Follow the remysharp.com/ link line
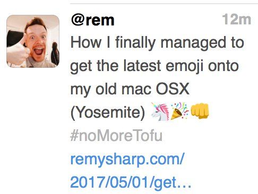This screenshot has width=258, height=194. tap(127, 160)
